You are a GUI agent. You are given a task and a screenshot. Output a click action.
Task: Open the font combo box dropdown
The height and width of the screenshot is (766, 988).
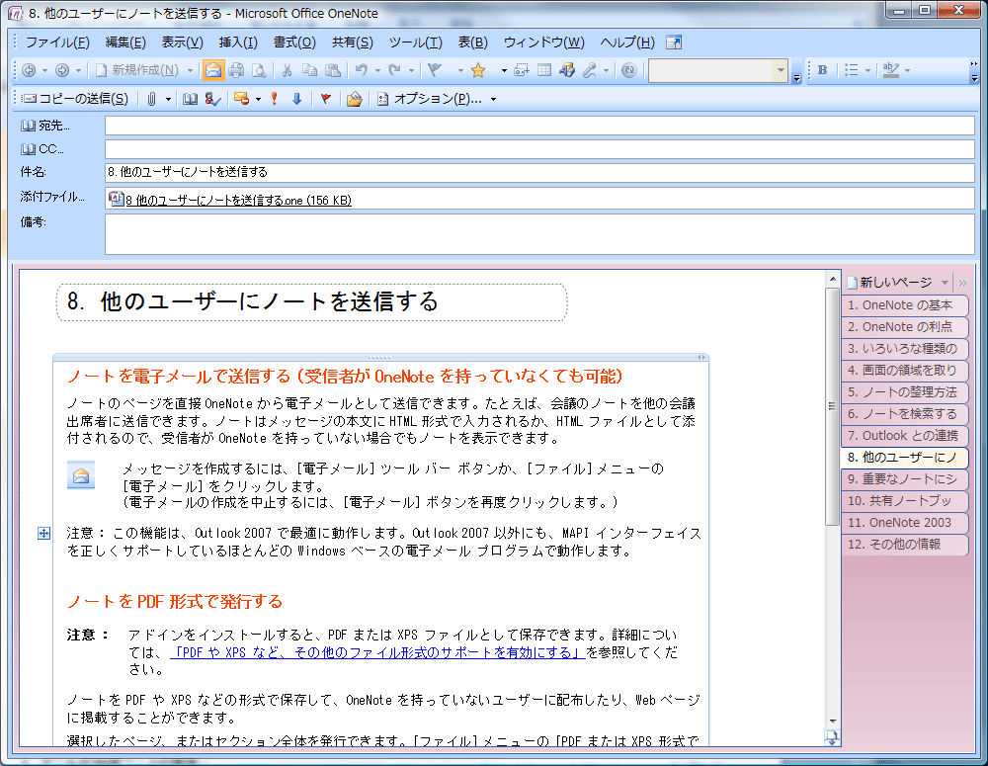tap(781, 70)
